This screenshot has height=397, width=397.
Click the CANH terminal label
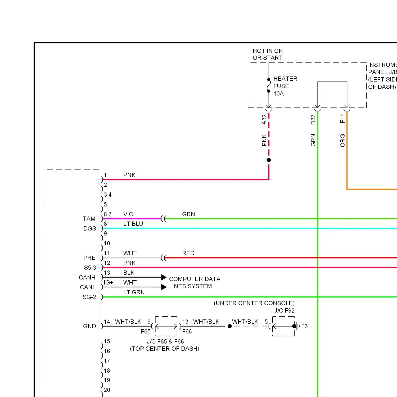point(87,277)
